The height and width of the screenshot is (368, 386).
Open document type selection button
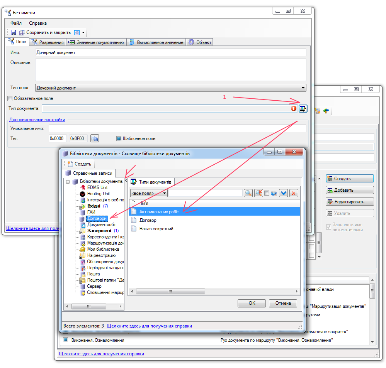pyautogui.click(x=303, y=109)
